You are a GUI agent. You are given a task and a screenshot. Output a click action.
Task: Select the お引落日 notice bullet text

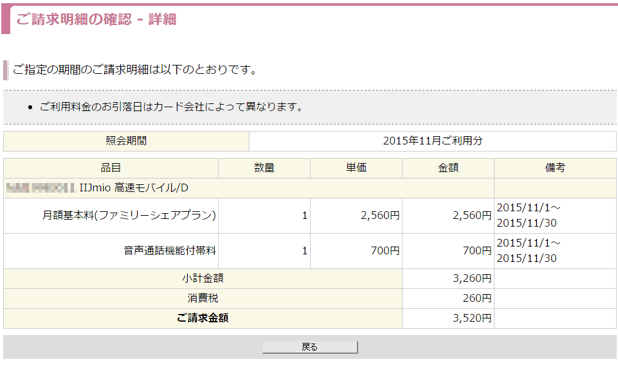click(171, 107)
